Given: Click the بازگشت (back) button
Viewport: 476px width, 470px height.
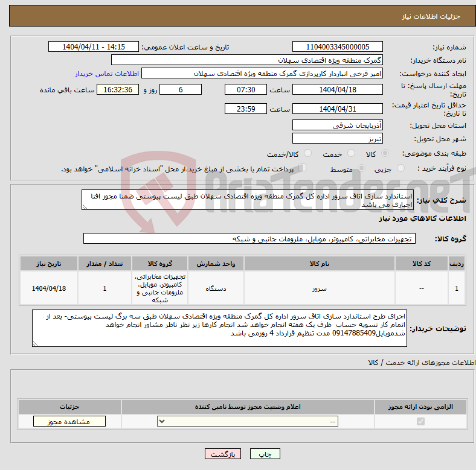Looking at the screenshot, I should click(x=223, y=454).
